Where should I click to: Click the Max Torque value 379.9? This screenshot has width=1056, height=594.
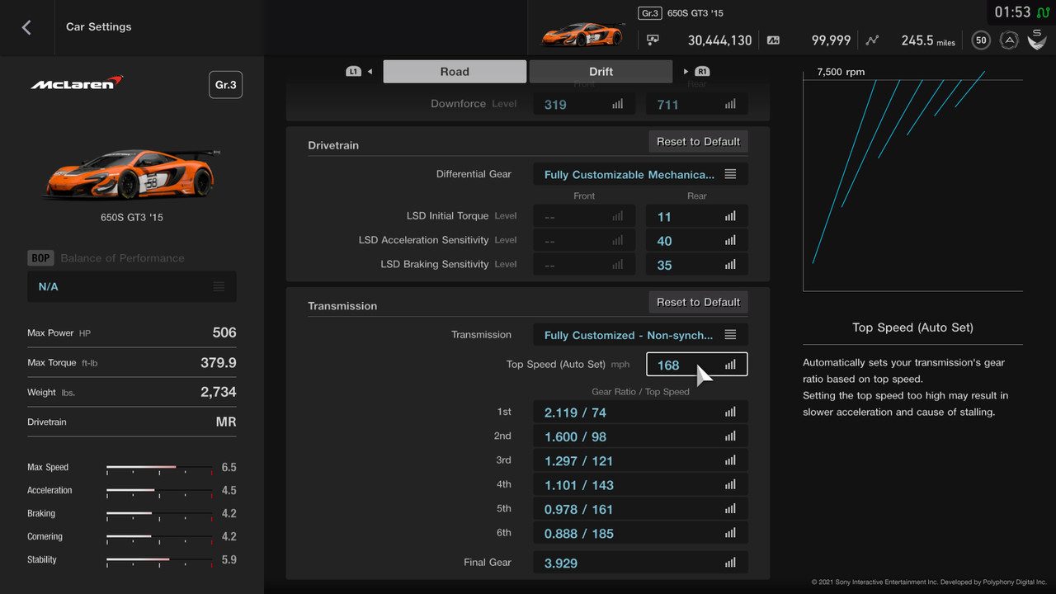click(219, 362)
